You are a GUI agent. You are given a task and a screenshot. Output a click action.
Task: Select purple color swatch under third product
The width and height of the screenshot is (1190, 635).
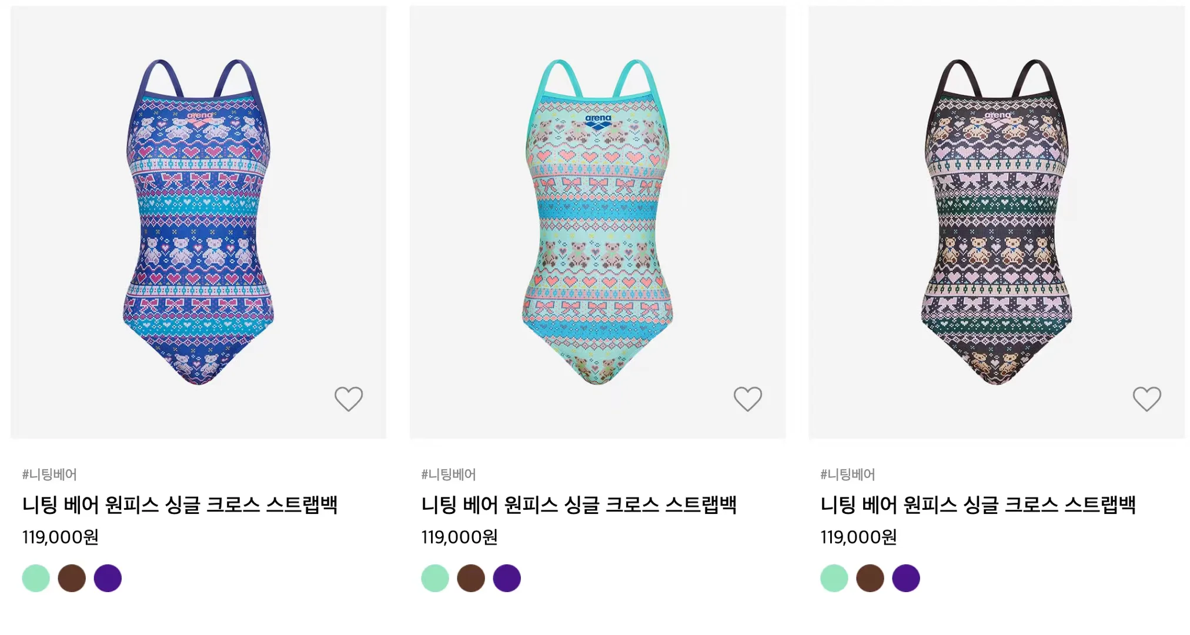pyautogui.click(x=906, y=578)
